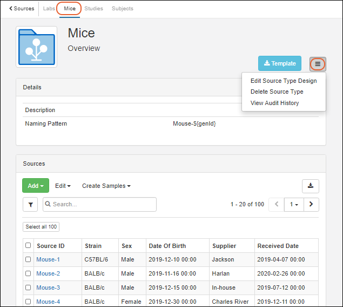Open the Edit dropdown menu

click(x=63, y=186)
